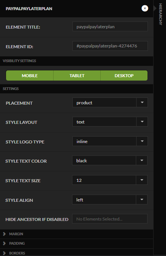
Task: Toggle Mobile visibility
Action: pyautogui.click(x=30, y=76)
